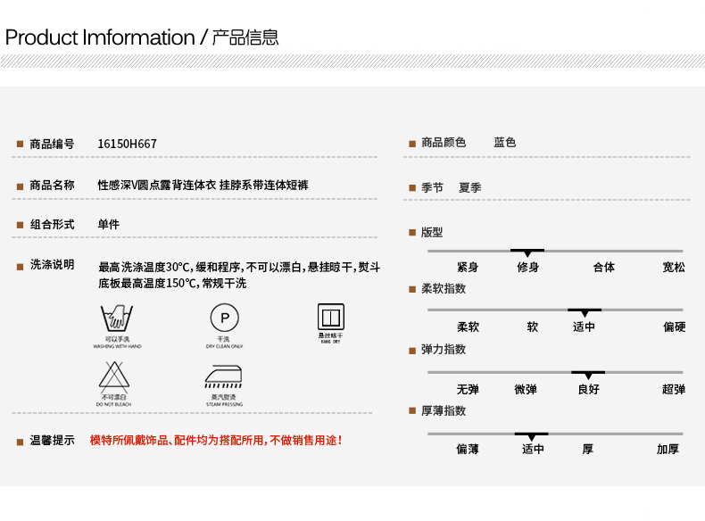Click the 温馨提示 label
This screenshot has width=705, height=521.
coord(52,440)
